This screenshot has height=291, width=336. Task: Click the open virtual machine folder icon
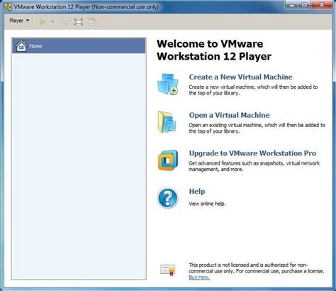[167, 122]
